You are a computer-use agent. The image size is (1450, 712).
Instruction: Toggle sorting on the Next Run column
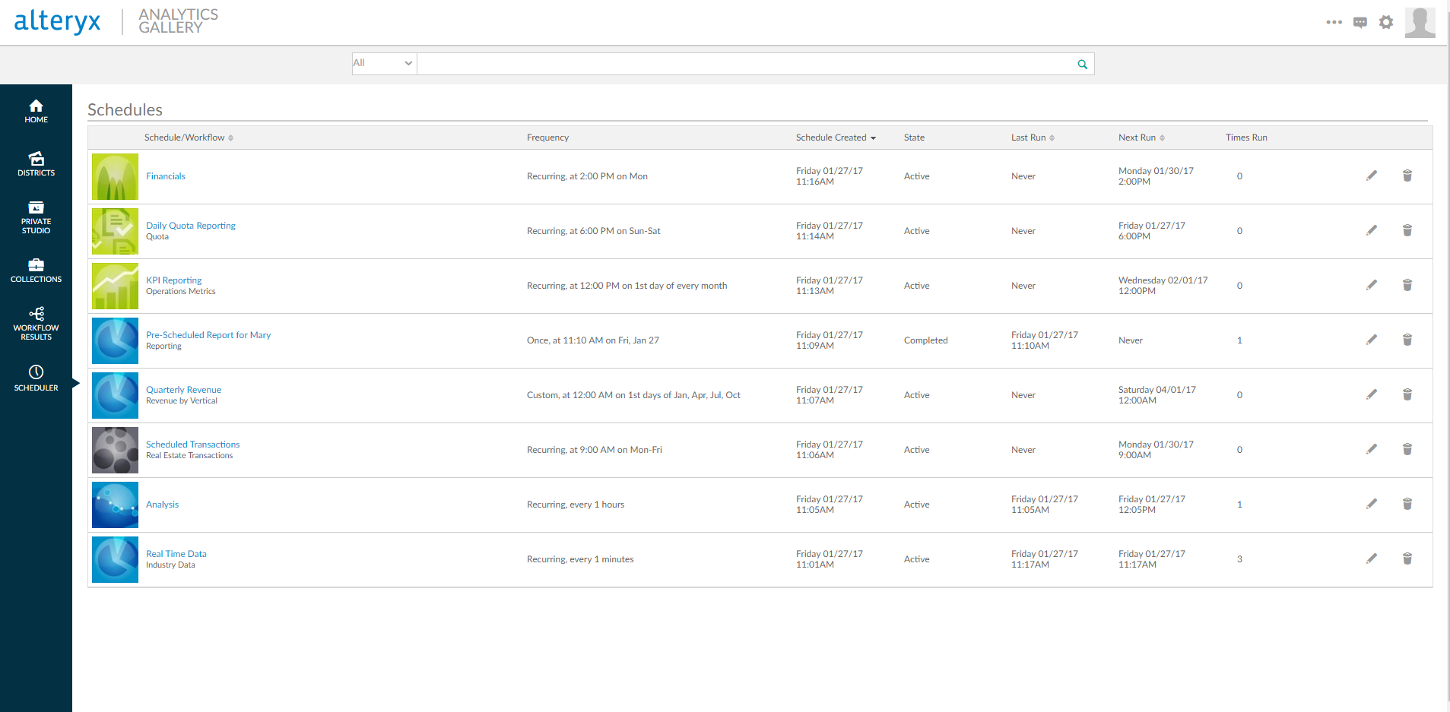[x=1163, y=137]
